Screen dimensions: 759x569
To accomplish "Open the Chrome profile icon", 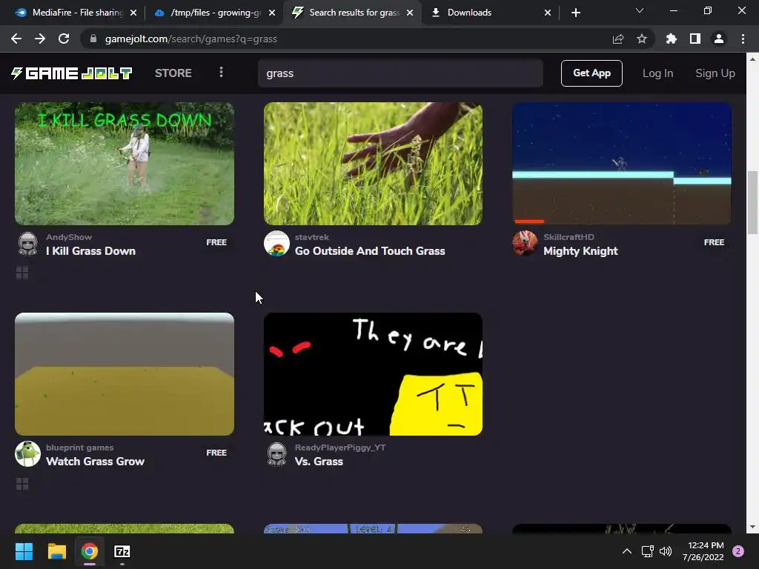I will pyautogui.click(x=719, y=39).
